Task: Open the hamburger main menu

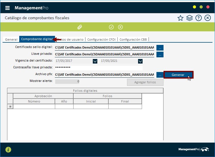Action: tap(7, 8)
